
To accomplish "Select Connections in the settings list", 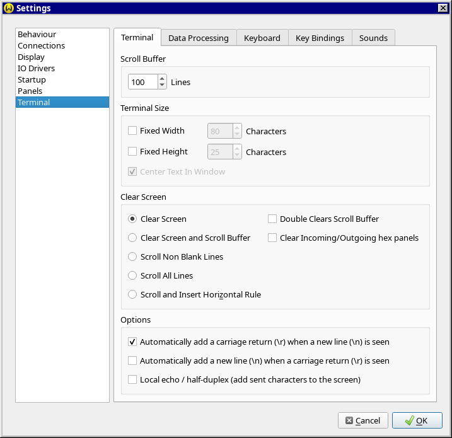I will [x=41, y=46].
